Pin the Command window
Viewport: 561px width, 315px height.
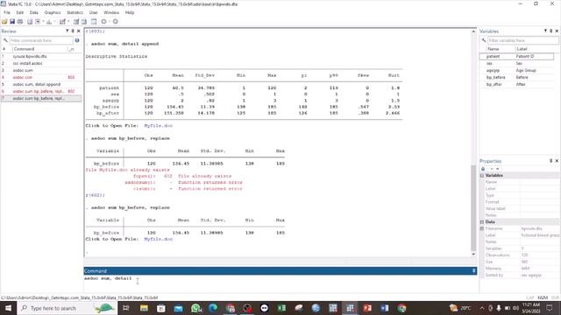pyautogui.click(x=473, y=270)
